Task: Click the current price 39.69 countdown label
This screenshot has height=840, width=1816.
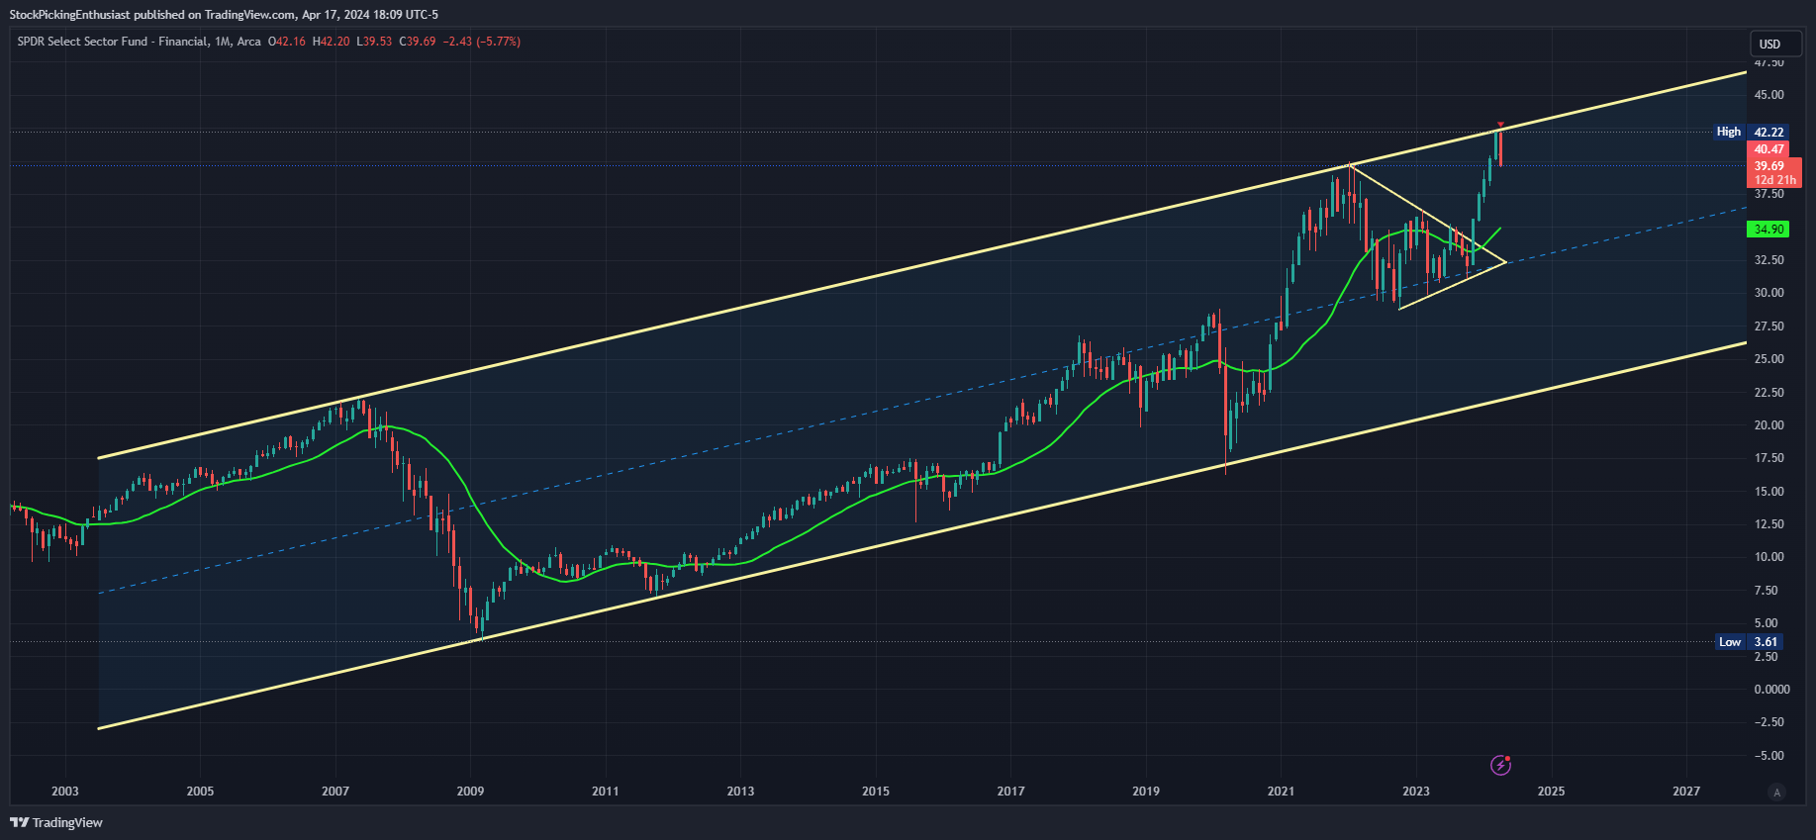Action: [1774, 173]
